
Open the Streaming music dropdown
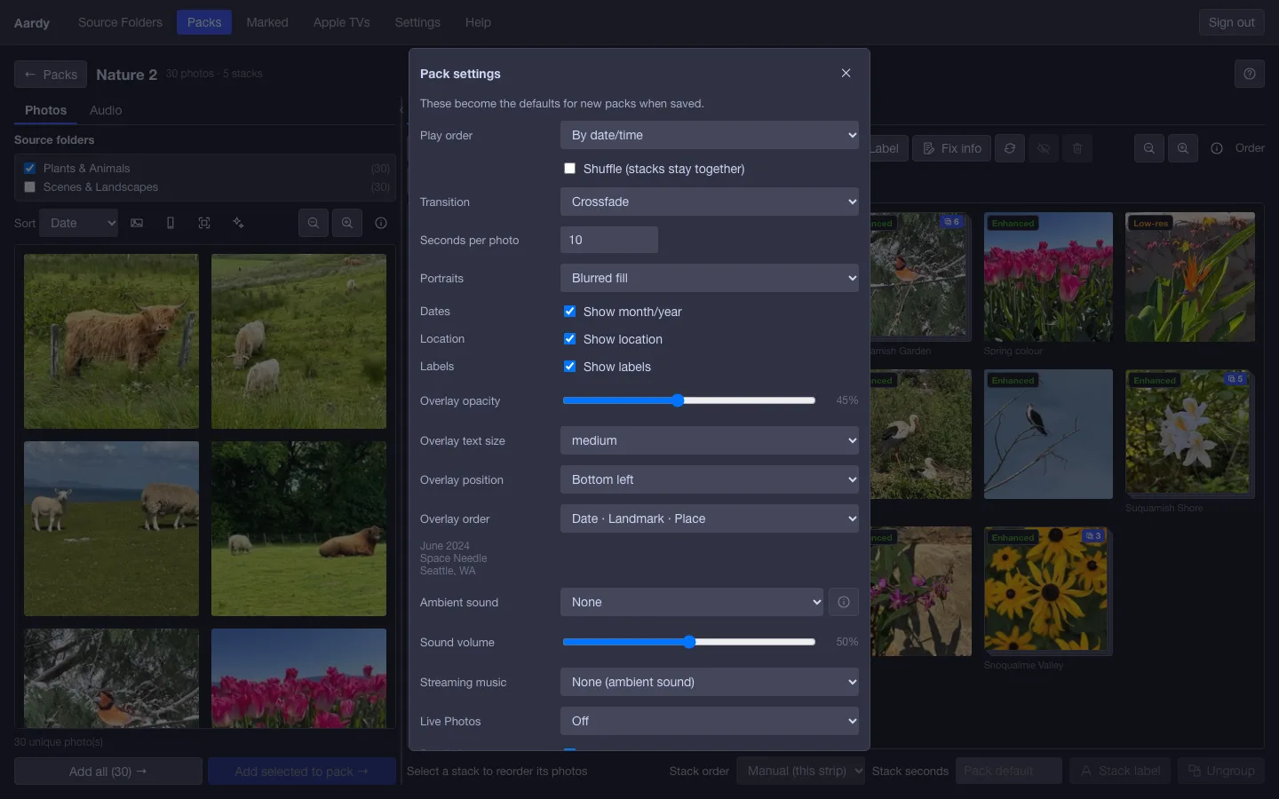[710, 682]
